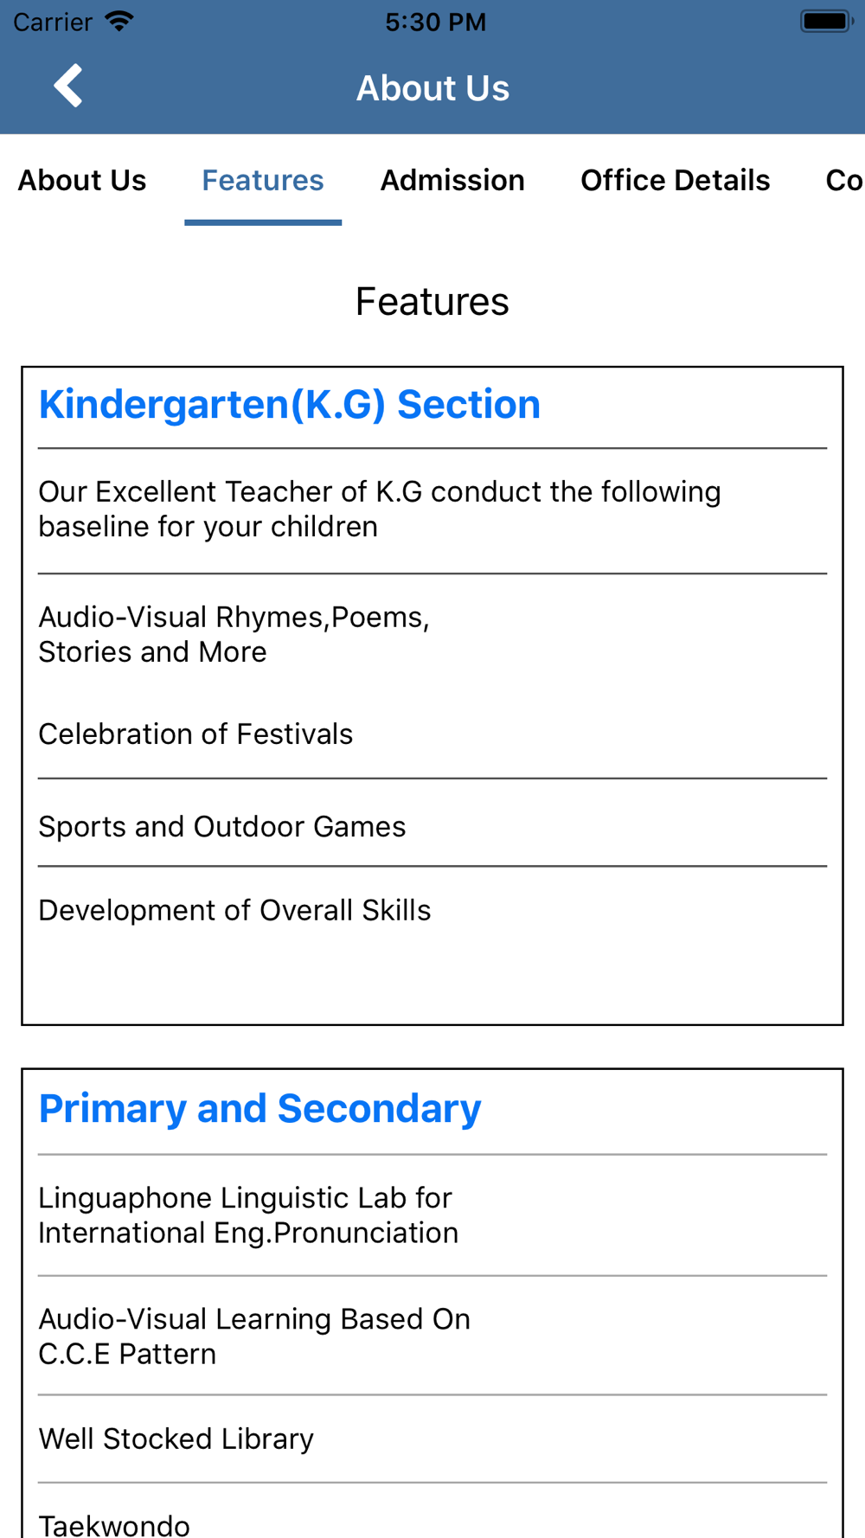Image resolution: width=865 pixels, height=1538 pixels.
Task: Tap the Wi-Fi status icon
Action: (x=119, y=21)
